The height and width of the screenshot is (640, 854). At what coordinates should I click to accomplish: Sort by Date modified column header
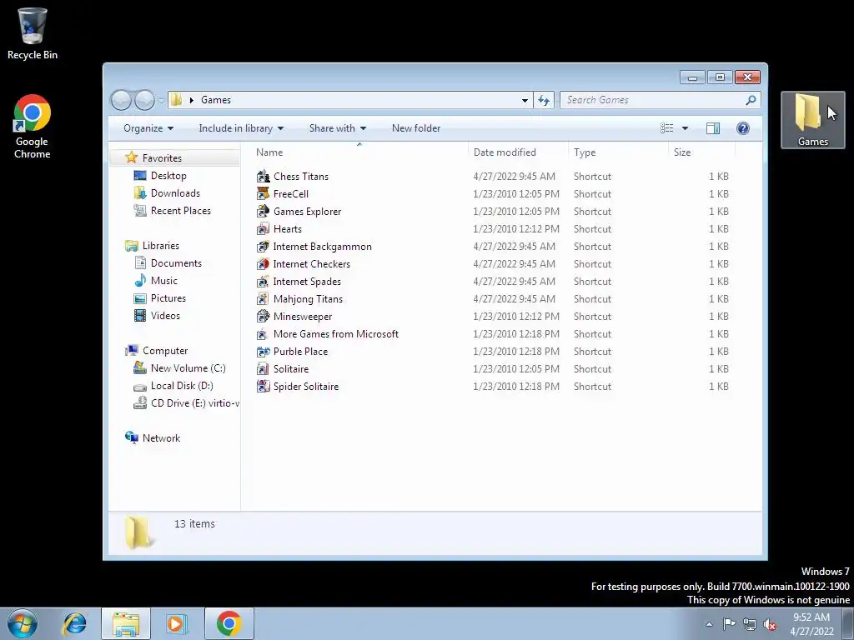coord(518,152)
